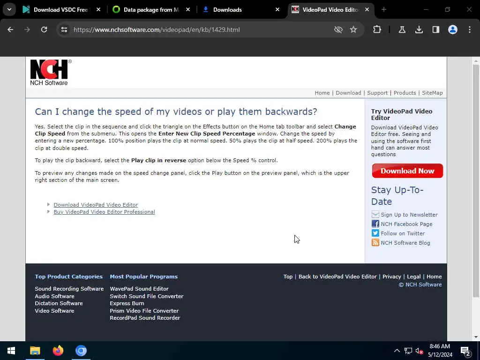Close the Download VSDC Free tab
Viewport: 480px width, 360px height.
[x=98, y=9]
